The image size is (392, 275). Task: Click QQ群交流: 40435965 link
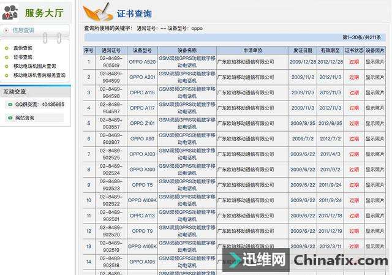[40, 105]
